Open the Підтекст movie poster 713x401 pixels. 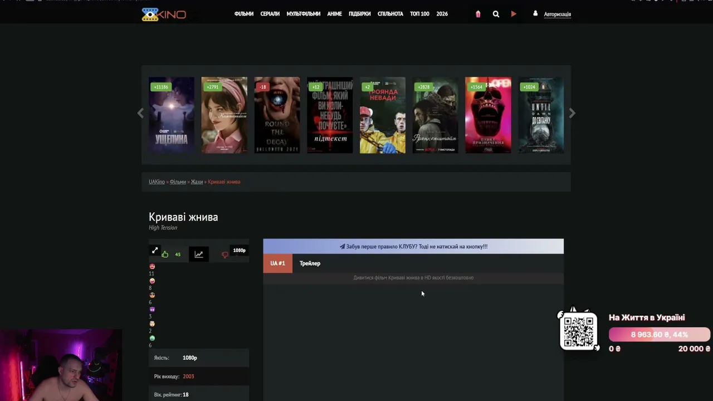[x=330, y=115]
